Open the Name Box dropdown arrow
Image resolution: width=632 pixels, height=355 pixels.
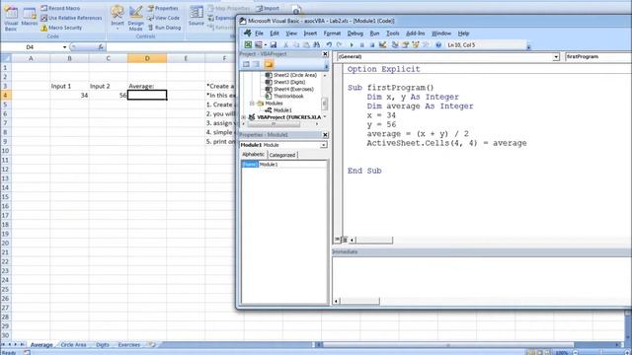coord(64,47)
